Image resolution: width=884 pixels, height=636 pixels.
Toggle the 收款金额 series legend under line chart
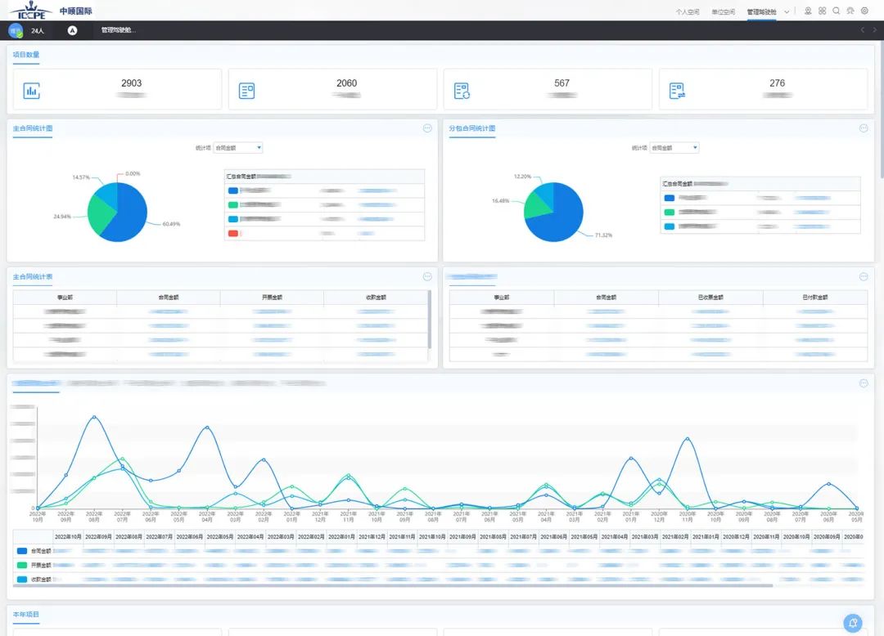(34, 579)
